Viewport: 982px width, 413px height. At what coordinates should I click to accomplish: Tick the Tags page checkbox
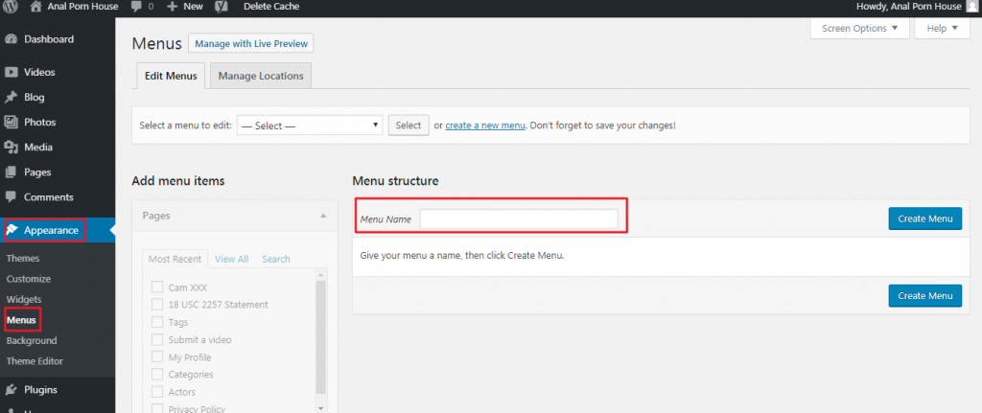[x=157, y=322]
